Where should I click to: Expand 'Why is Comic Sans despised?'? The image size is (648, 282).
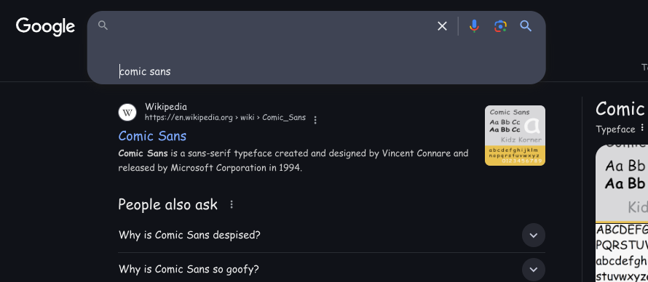click(x=533, y=235)
